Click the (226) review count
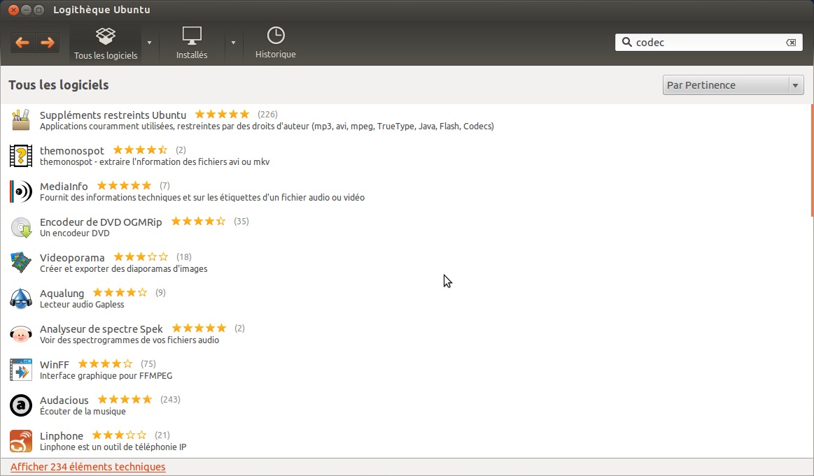The height and width of the screenshot is (476, 814). [x=267, y=114]
